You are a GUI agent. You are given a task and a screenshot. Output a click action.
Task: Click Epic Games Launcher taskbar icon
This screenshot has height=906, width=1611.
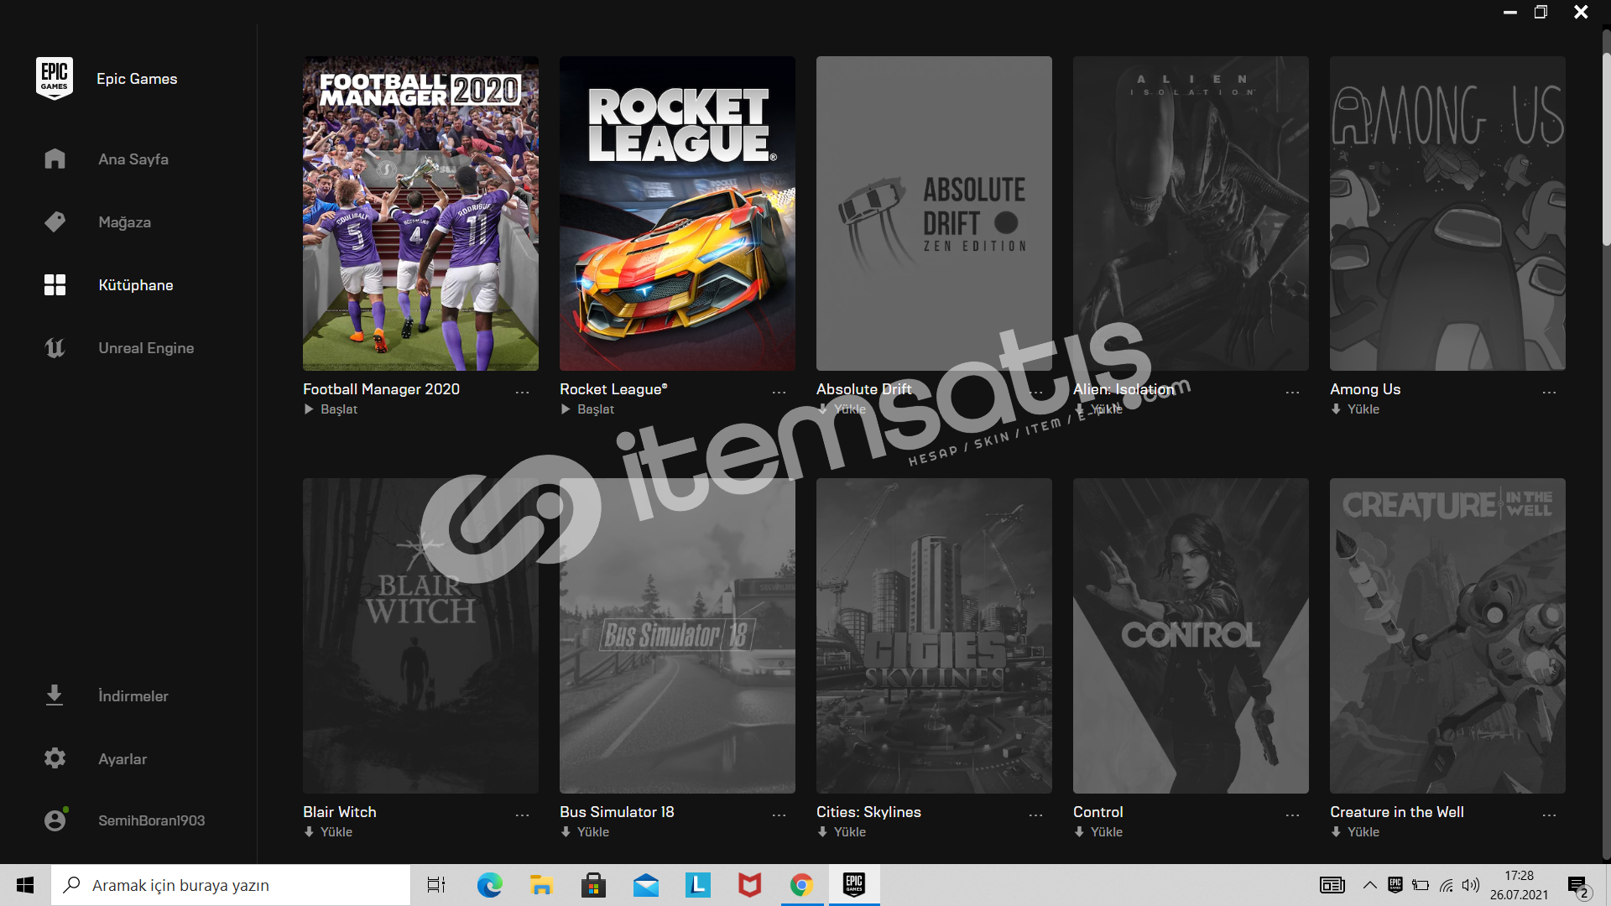pos(854,885)
